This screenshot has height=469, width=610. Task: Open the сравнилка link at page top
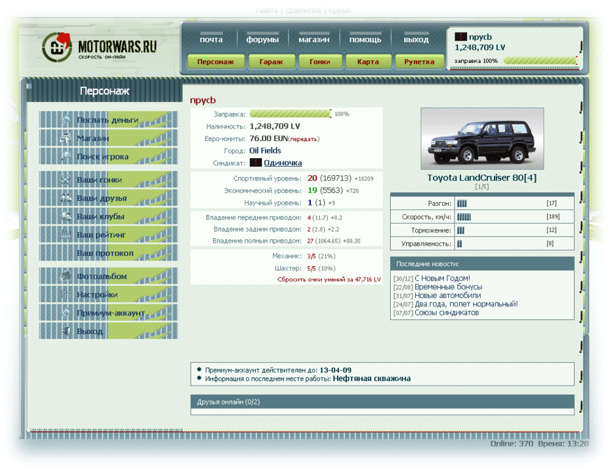coord(303,10)
